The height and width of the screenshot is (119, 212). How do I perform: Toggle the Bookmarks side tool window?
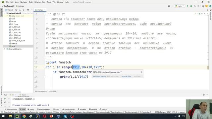[x=1, y=90]
